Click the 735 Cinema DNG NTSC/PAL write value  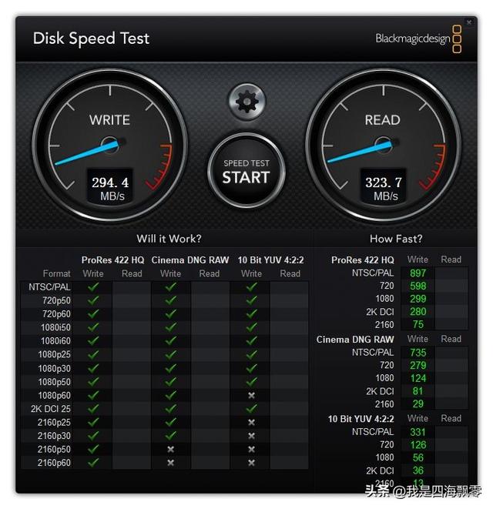click(x=418, y=353)
